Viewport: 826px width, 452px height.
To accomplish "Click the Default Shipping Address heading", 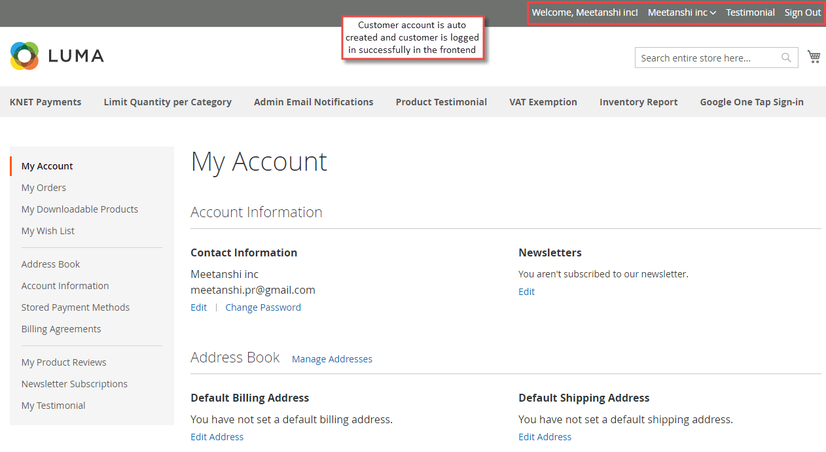I will click(x=584, y=398).
